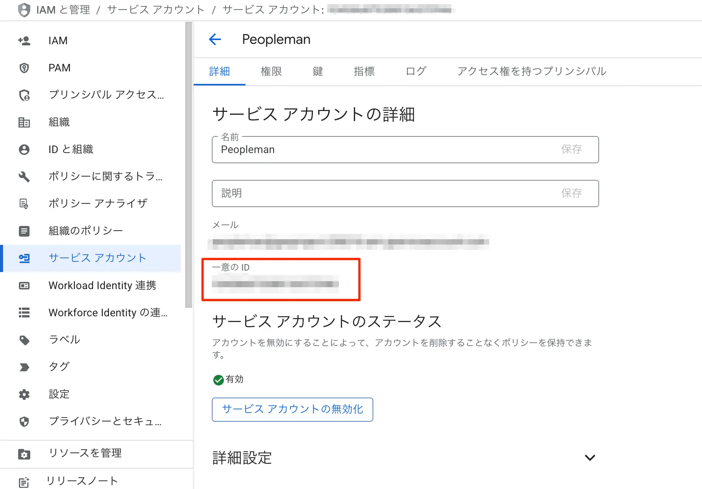Click the リソースを管理 folder icon
Screen dimensions: 702x489
[24, 454]
